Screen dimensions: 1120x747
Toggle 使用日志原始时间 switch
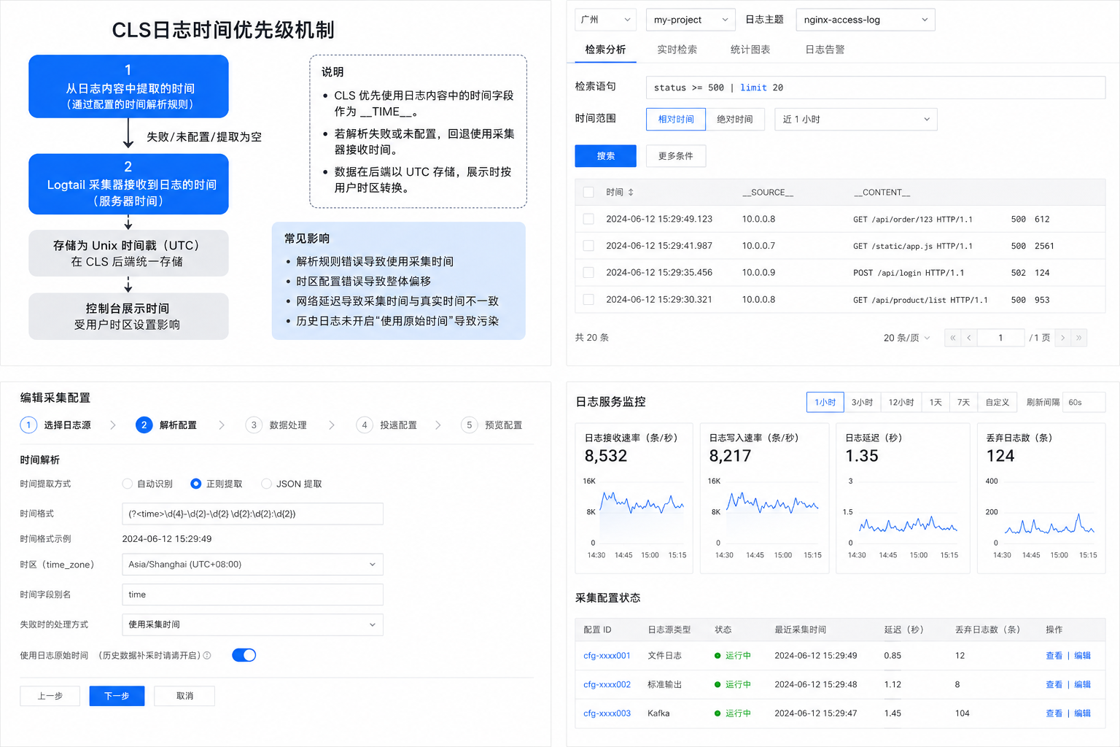244,655
